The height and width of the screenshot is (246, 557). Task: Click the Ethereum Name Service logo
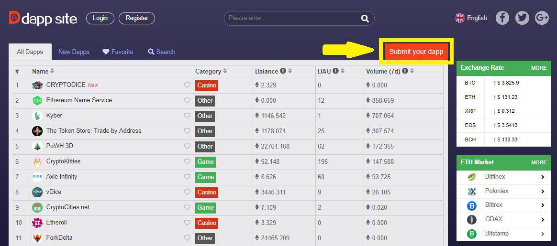(37, 101)
